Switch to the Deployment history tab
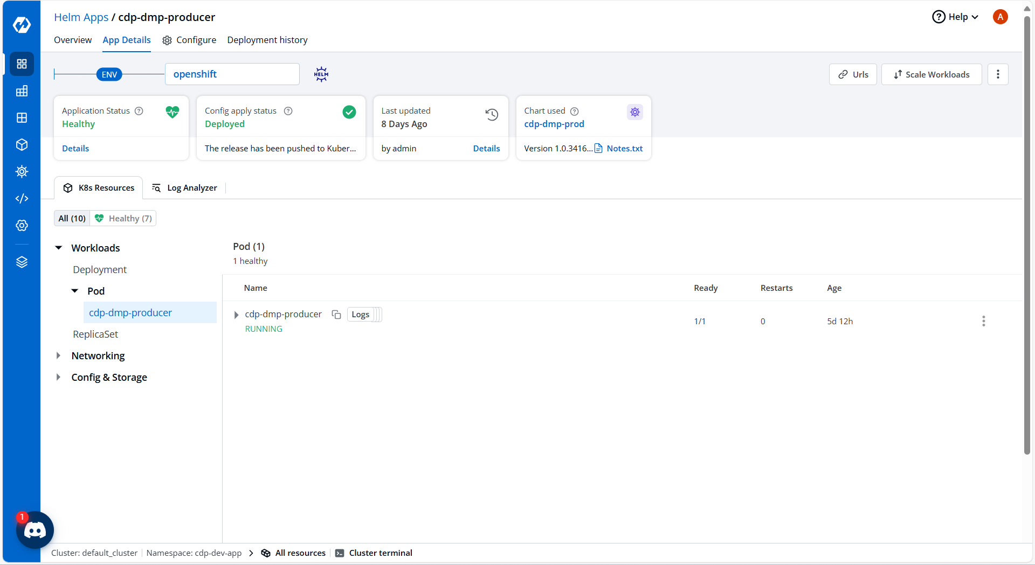Screen dimensions: 1035x565 click(267, 40)
